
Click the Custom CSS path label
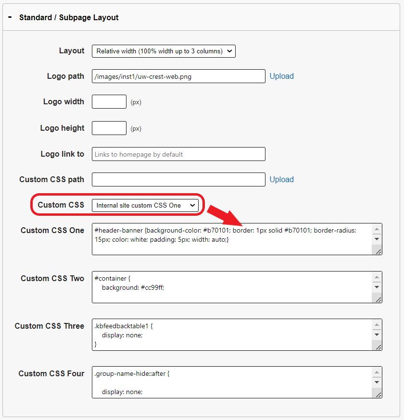pos(51,179)
